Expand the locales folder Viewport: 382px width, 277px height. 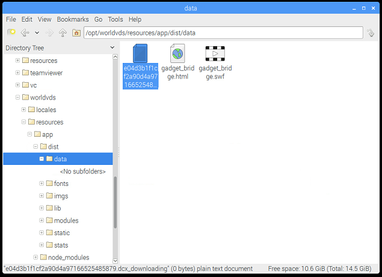pyautogui.click(x=23, y=110)
